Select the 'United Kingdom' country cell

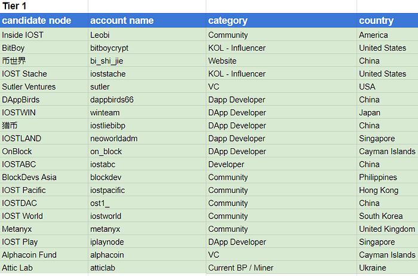[x=388, y=229]
